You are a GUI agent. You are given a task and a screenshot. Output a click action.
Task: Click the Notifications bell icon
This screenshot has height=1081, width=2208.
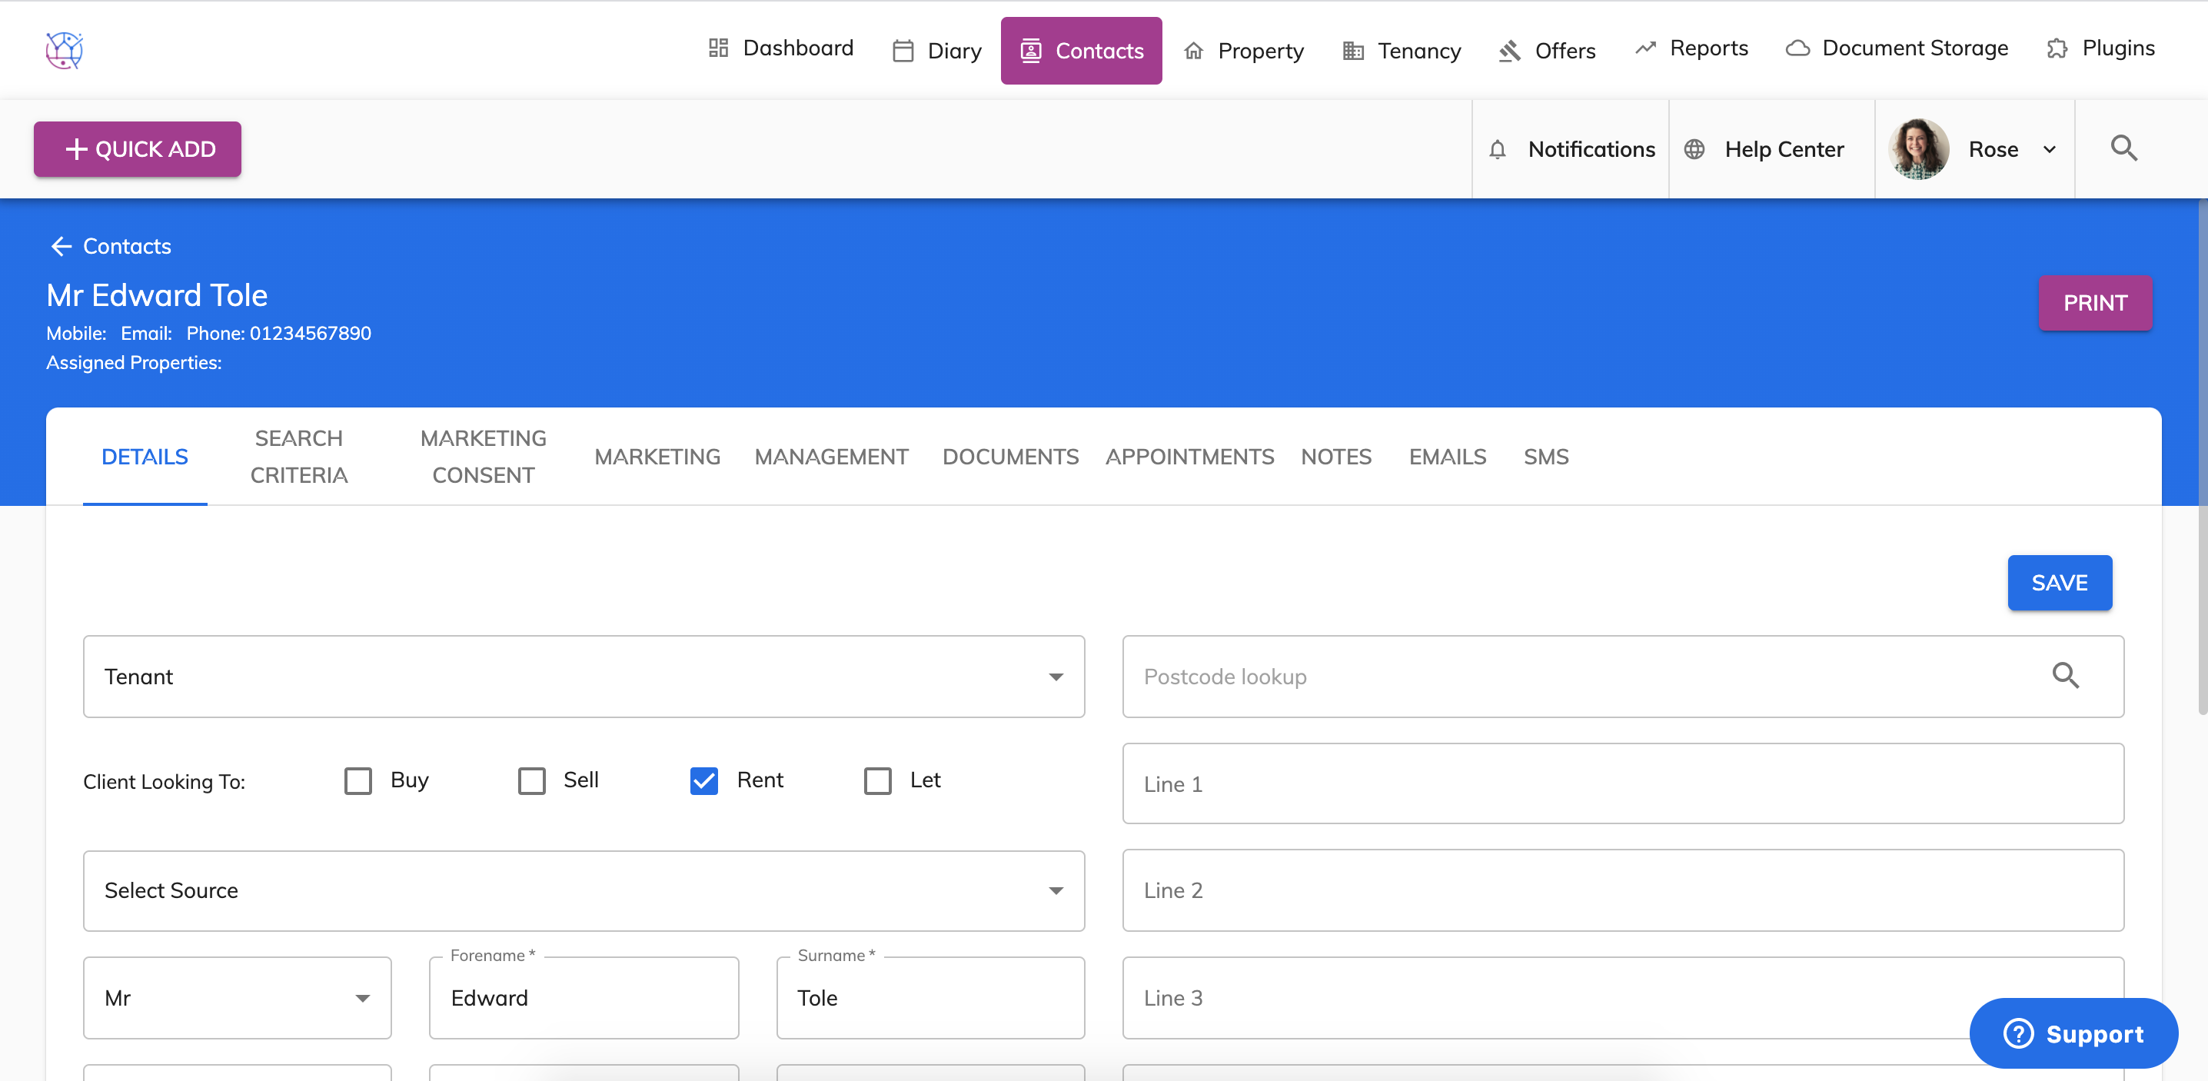pyautogui.click(x=1498, y=149)
